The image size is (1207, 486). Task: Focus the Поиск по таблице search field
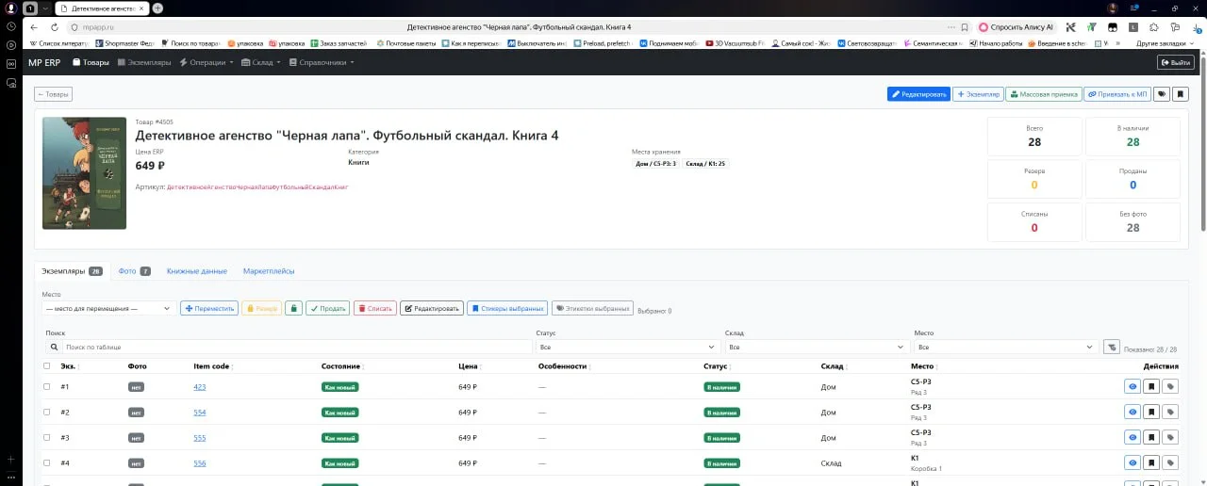tap(296, 347)
